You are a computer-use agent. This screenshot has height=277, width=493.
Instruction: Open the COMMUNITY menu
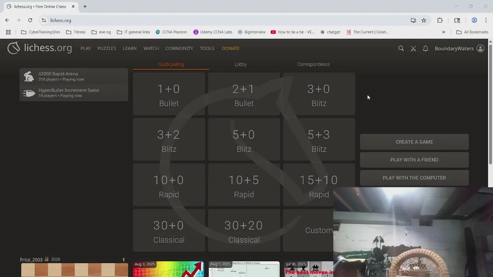click(x=179, y=48)
